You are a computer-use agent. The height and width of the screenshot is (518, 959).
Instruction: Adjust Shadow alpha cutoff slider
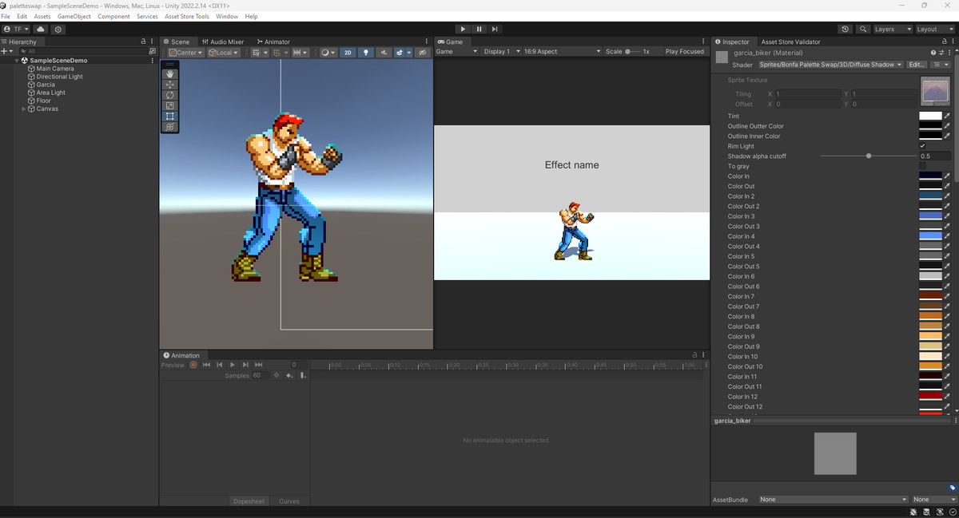pos(869,156)
